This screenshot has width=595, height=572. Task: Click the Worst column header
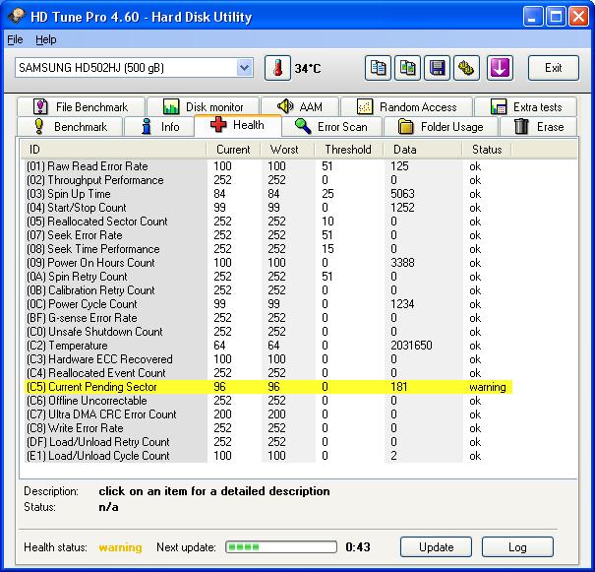287,150
